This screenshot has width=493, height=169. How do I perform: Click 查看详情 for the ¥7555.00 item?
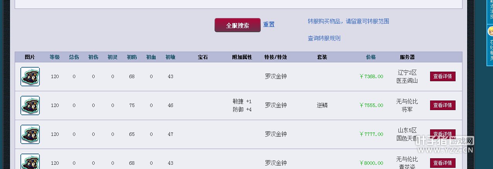[x=442, y=105]
